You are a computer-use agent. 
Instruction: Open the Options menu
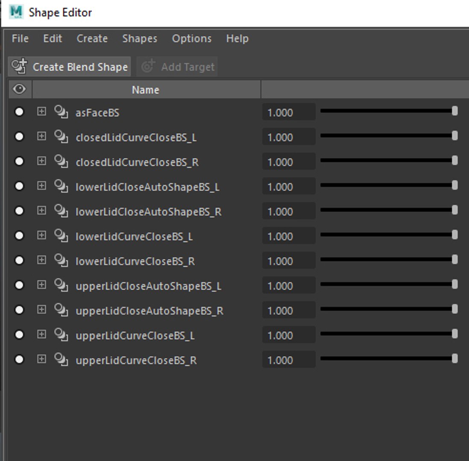tap(192, 38)
